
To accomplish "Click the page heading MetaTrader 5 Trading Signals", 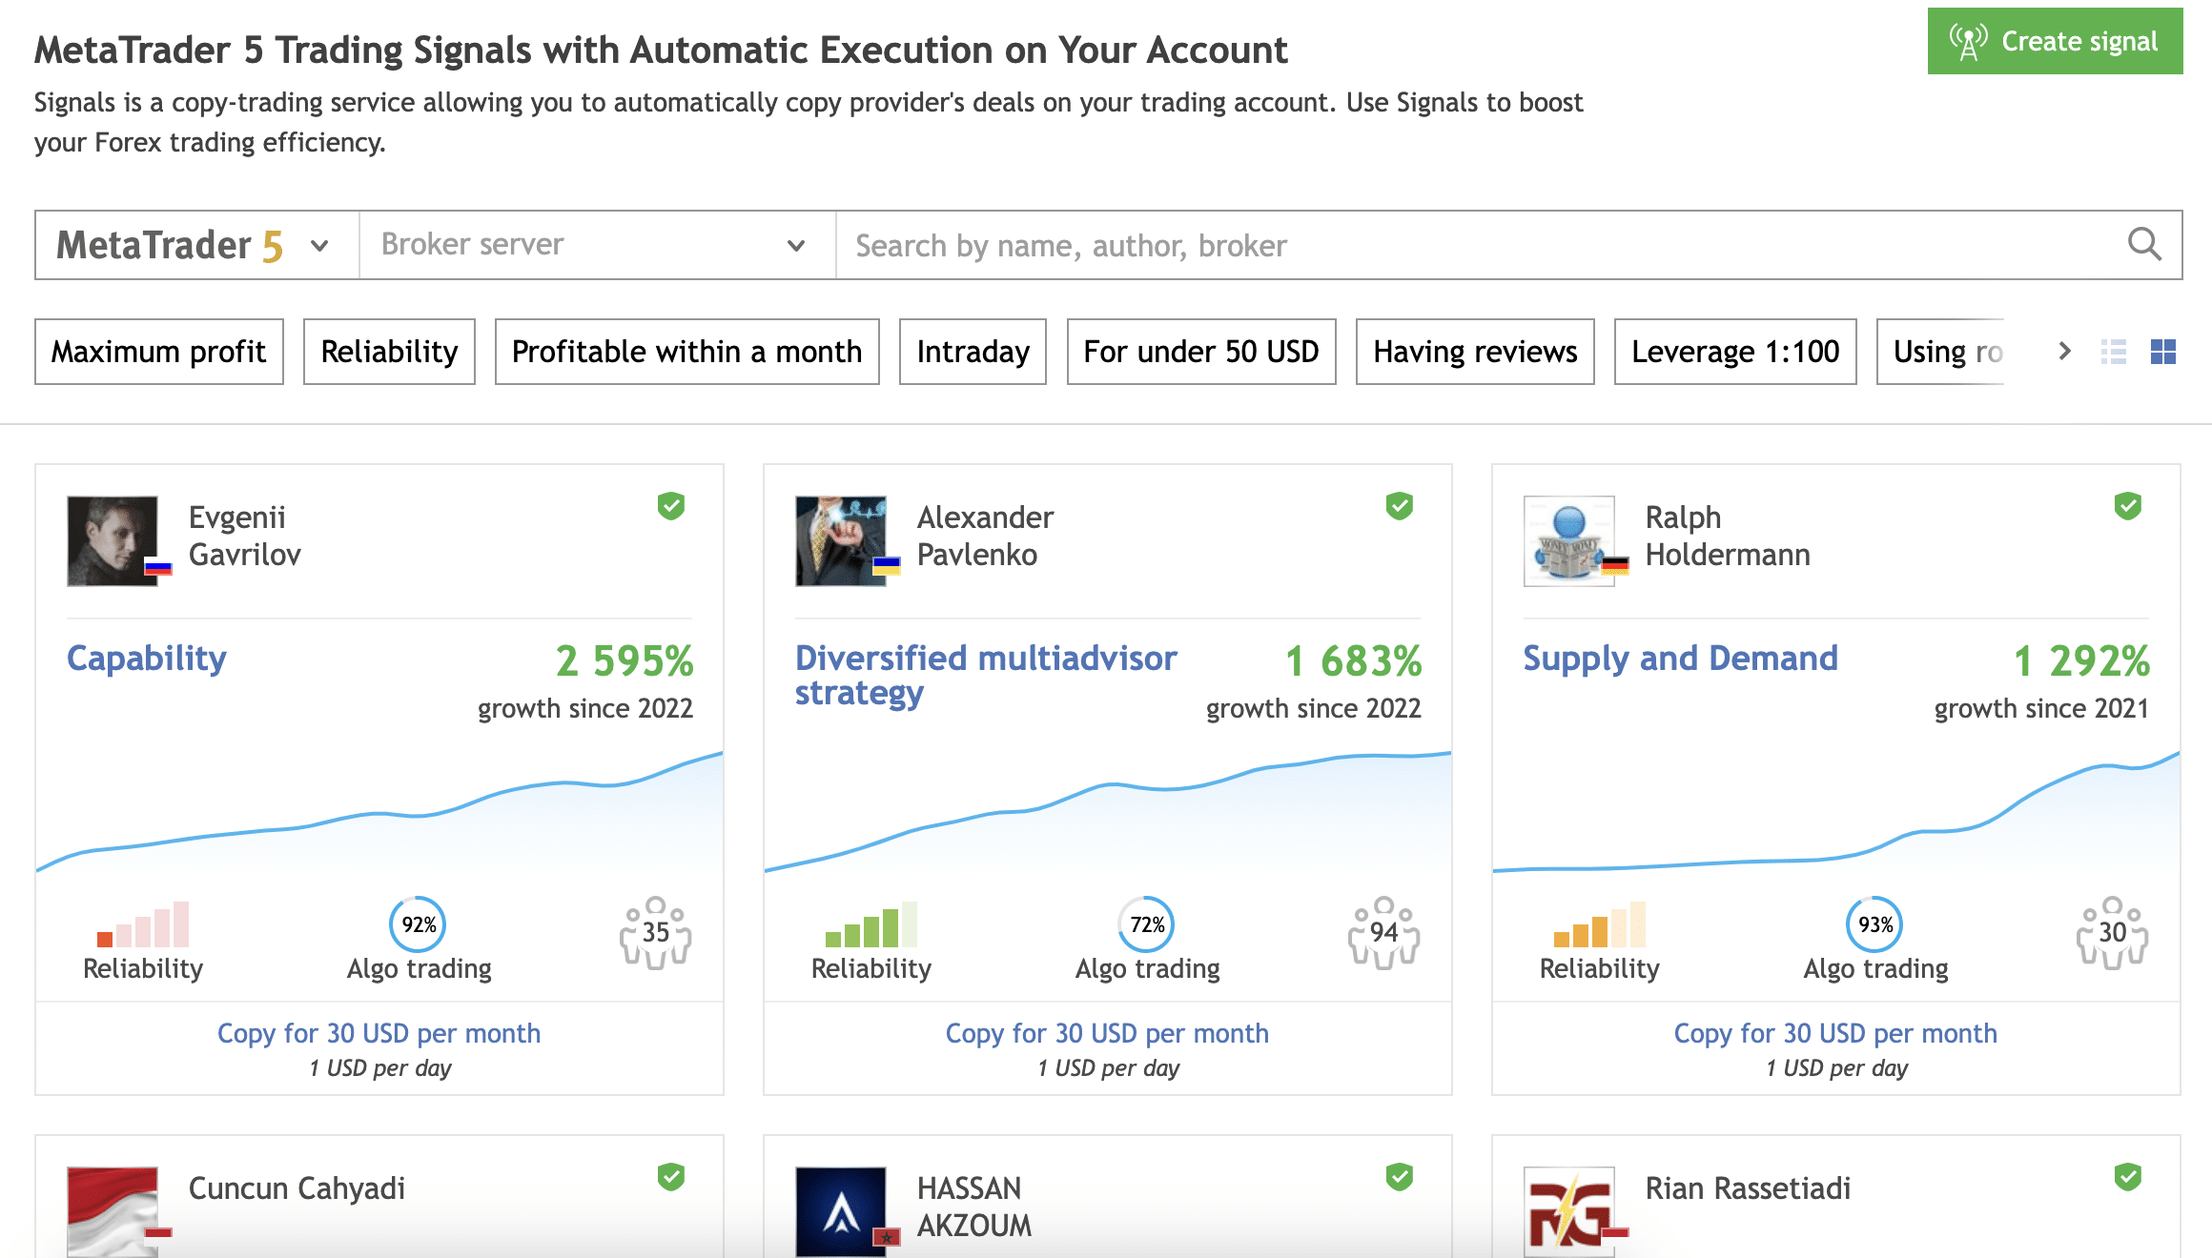I will [661, 50].
